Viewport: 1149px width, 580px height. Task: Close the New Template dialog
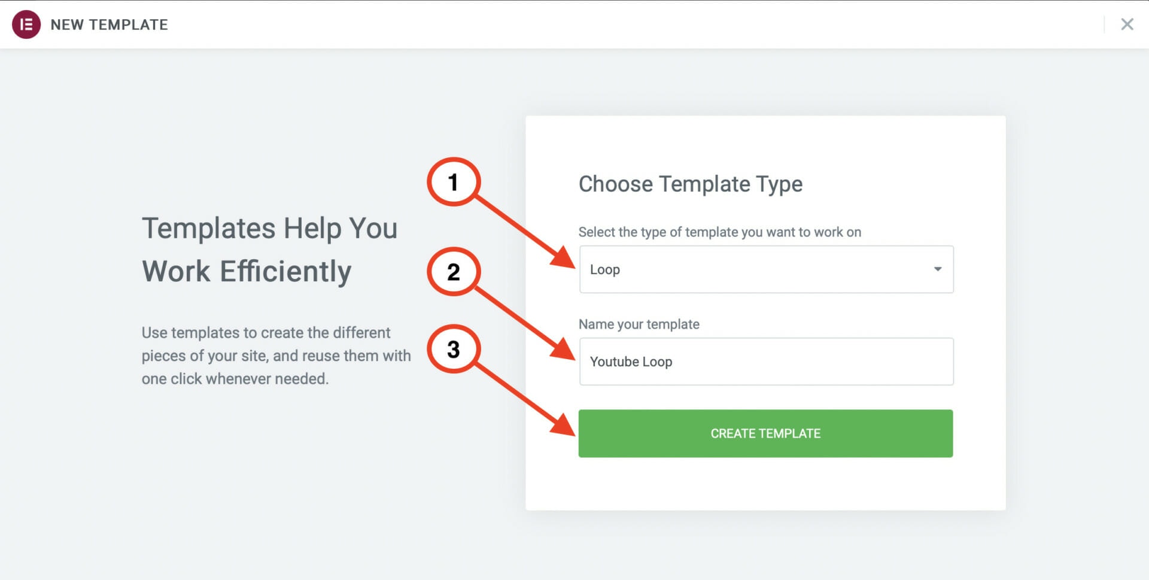point(1127,25)
